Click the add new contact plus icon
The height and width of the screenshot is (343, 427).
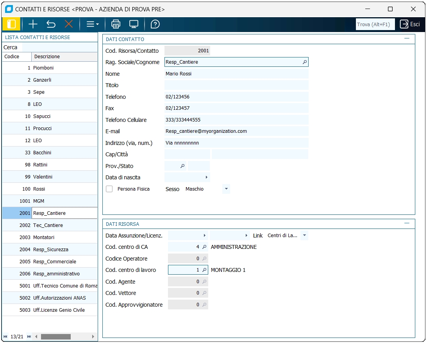(33, 24)
